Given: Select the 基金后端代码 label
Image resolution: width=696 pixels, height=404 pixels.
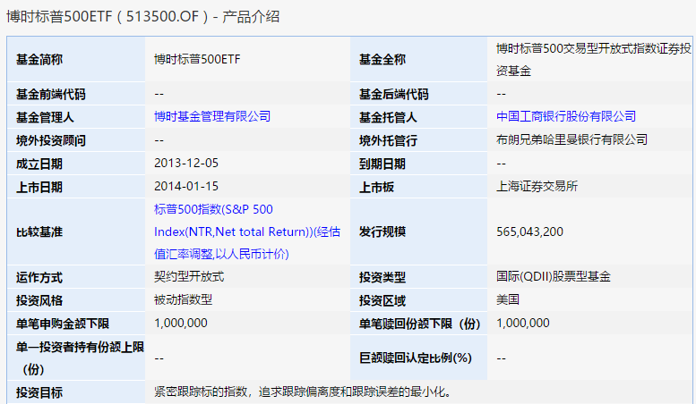Looking at the screenshot, I should point(394,94).
